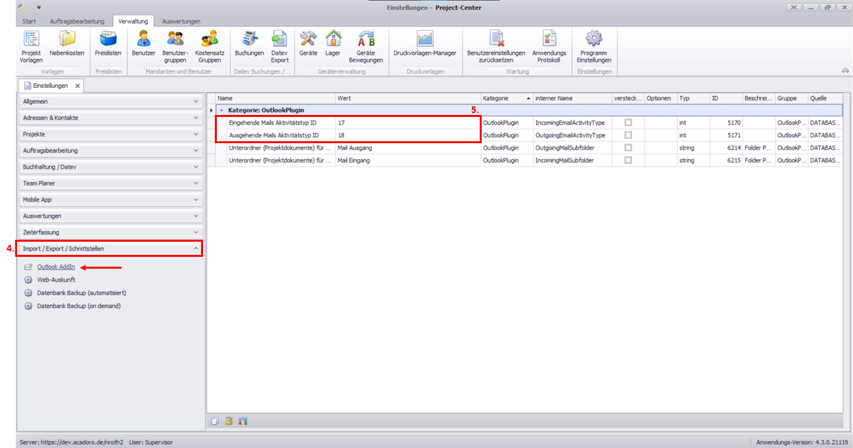The height and width of the screenshot is (448, 853).
Task: Open the Druckvorlagen-Manager
Action: [x=425, y=46]
